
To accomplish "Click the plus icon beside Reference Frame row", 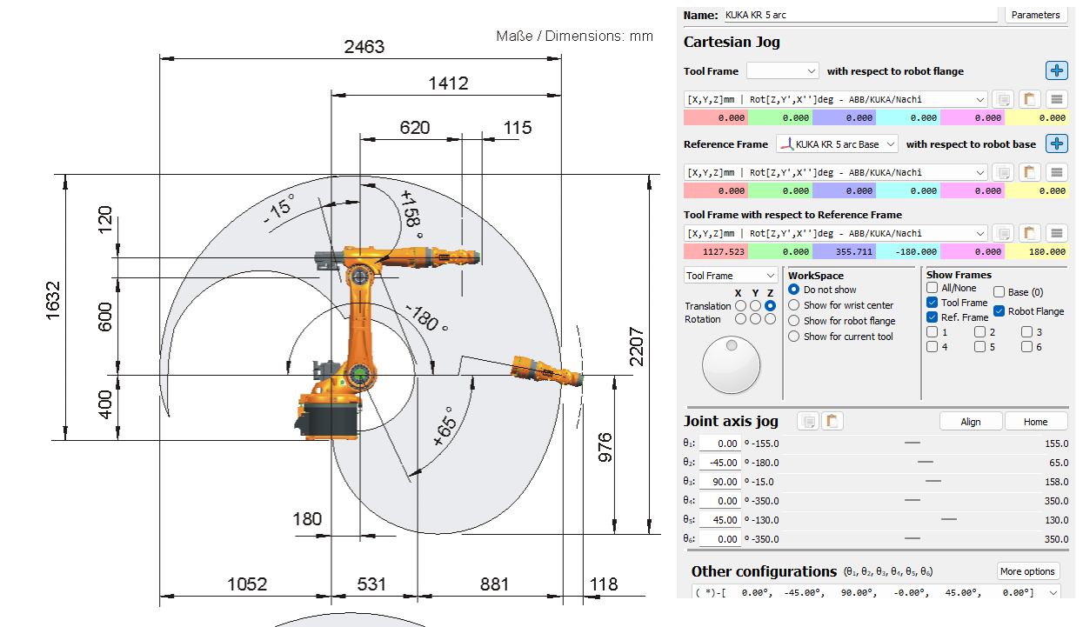I will coord(1056,144).
